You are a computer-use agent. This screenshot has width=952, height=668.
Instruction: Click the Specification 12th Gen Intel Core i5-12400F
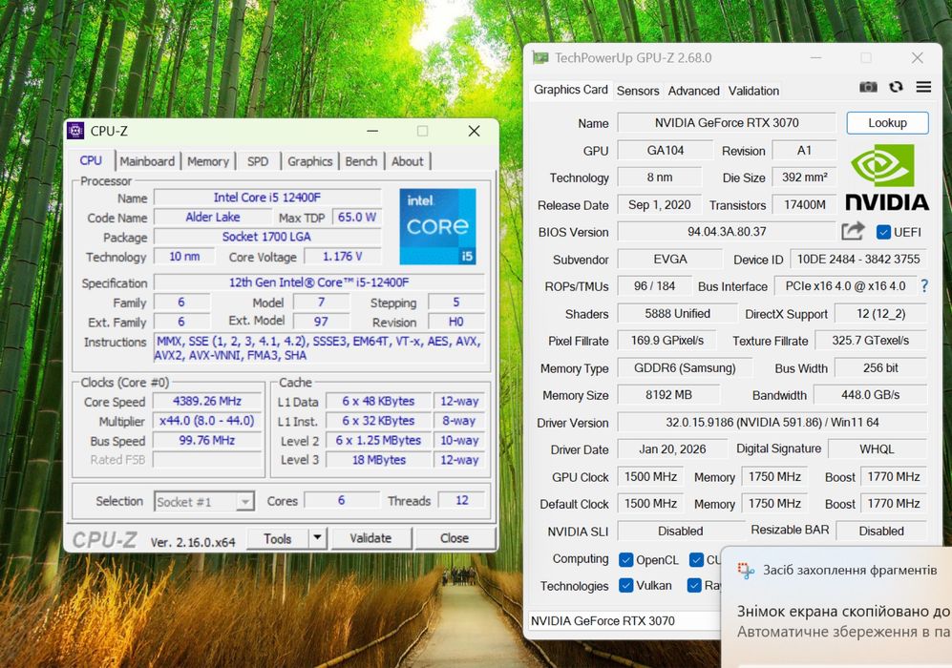319,282
